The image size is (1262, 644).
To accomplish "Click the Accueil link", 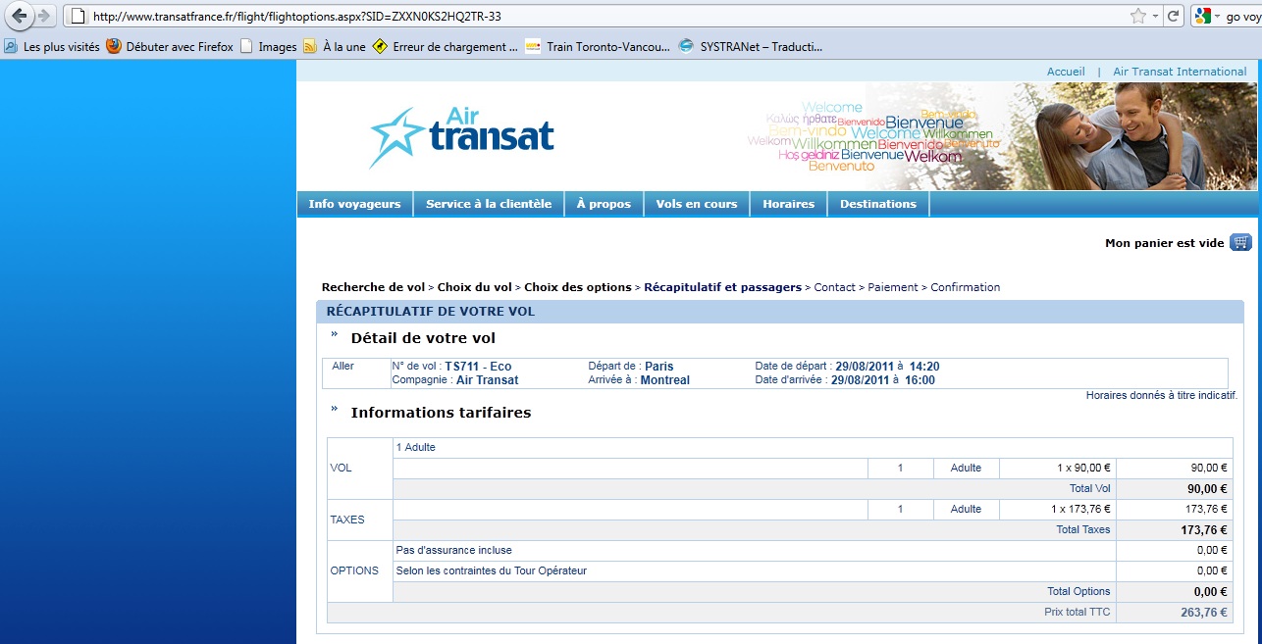I will (x=1065, y=72).
